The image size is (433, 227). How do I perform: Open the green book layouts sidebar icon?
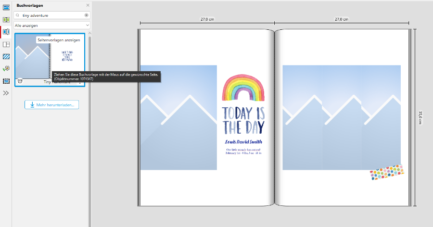6,20
